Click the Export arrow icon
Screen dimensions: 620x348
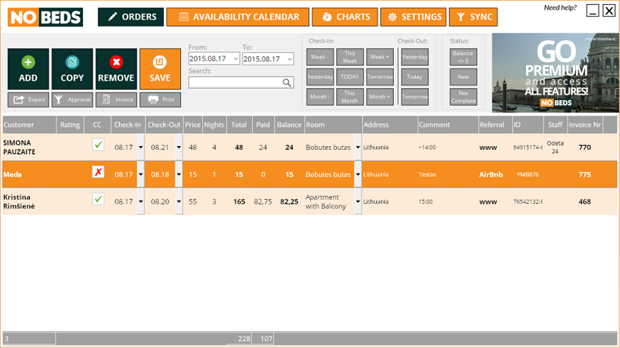(x=19, y=100)
